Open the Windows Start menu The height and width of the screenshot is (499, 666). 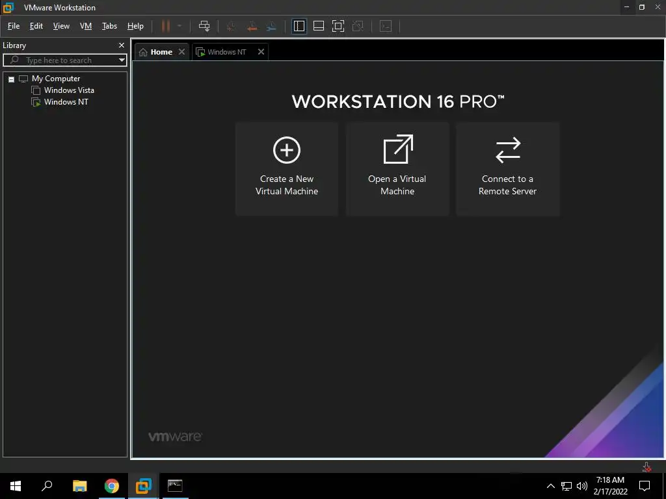point(16,486)
